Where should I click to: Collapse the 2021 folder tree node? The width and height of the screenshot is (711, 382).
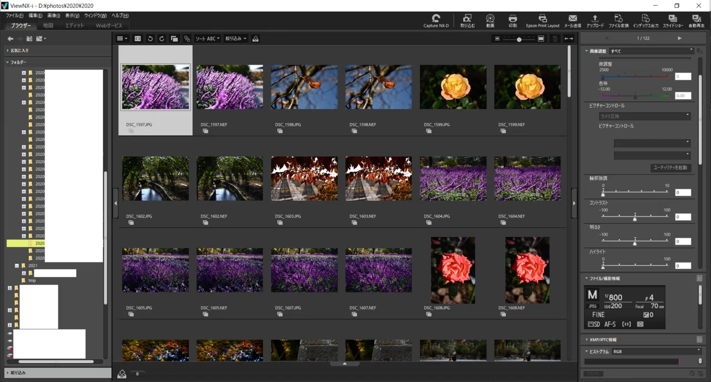click(17, 266)
